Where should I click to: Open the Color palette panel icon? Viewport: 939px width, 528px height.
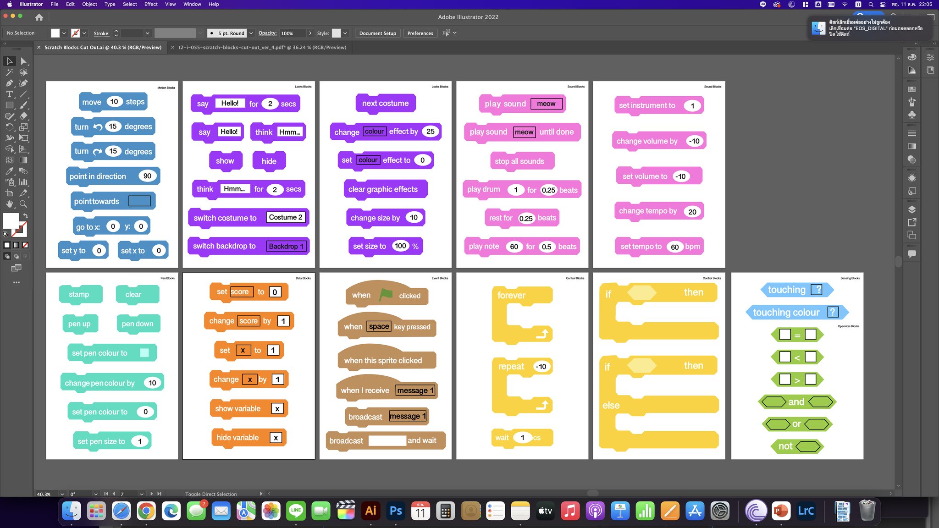point(912,57)
